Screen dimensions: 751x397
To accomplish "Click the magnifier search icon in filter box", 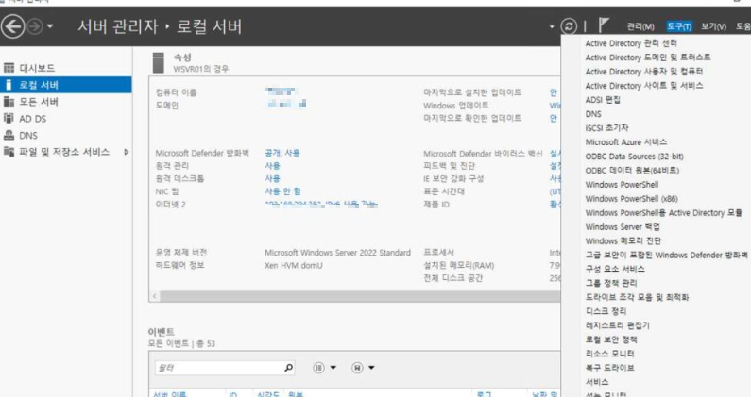I will pyautogui.click(x=288, y=368).
